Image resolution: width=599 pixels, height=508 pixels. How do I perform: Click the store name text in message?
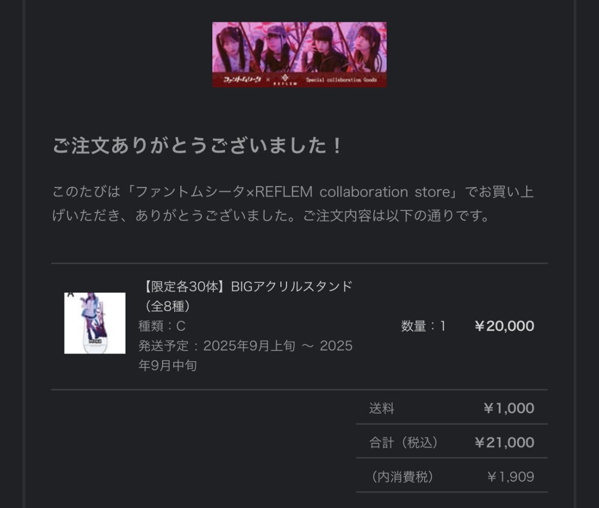click(x=293, y=192)
